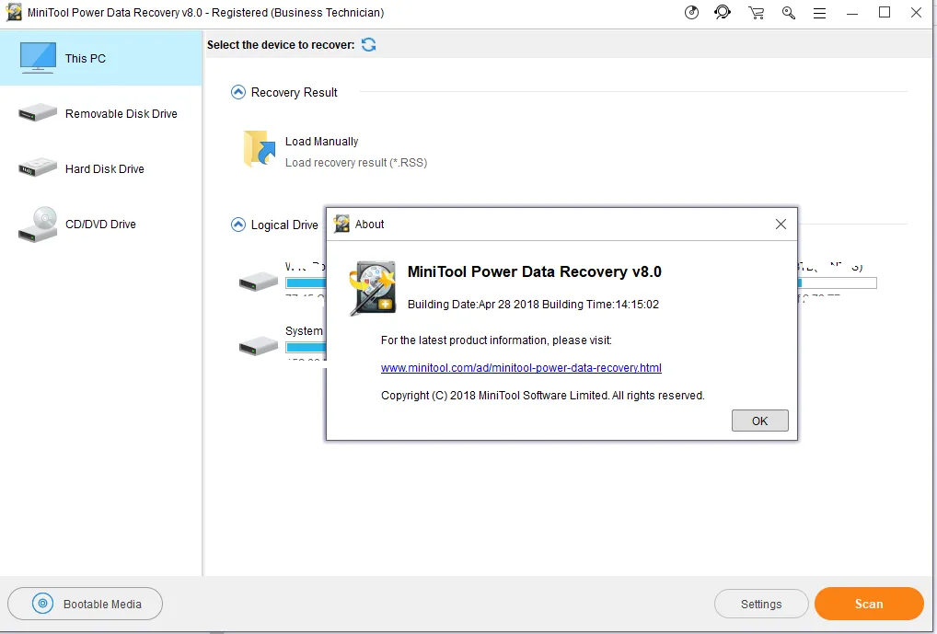Image resolution: width=937 pixels, height=634 pixels.
Task: Refresh the device list
Action: [369, 45]
